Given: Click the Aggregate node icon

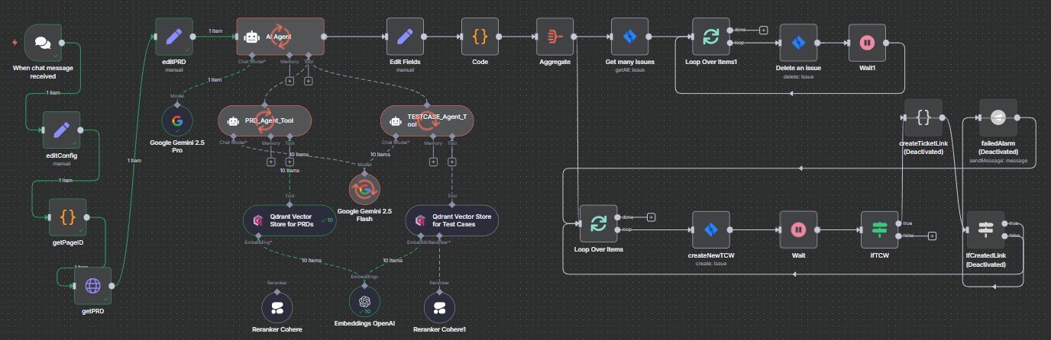Looking at the screenshot, I should (555, 36).
